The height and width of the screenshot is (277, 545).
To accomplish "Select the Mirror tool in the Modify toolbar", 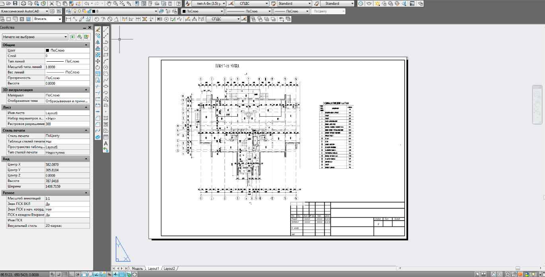I will click(98, 42).
